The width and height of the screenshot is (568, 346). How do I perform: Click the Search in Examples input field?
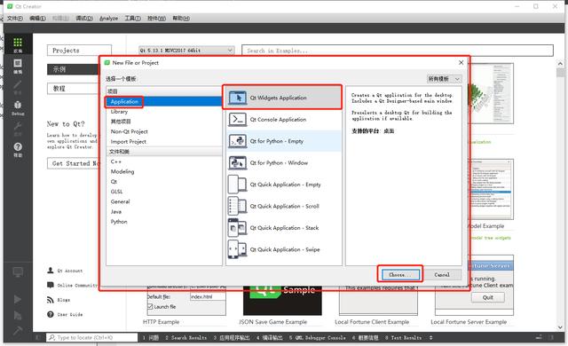pyautogui.click(x=398, y=51)
